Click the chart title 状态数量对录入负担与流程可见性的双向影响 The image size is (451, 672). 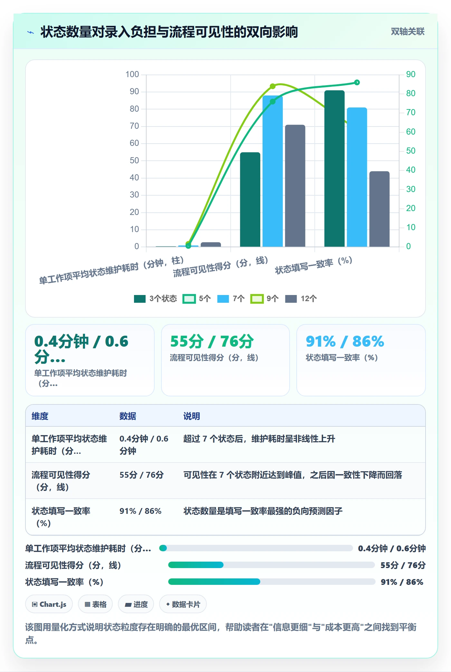pos(169,32)
